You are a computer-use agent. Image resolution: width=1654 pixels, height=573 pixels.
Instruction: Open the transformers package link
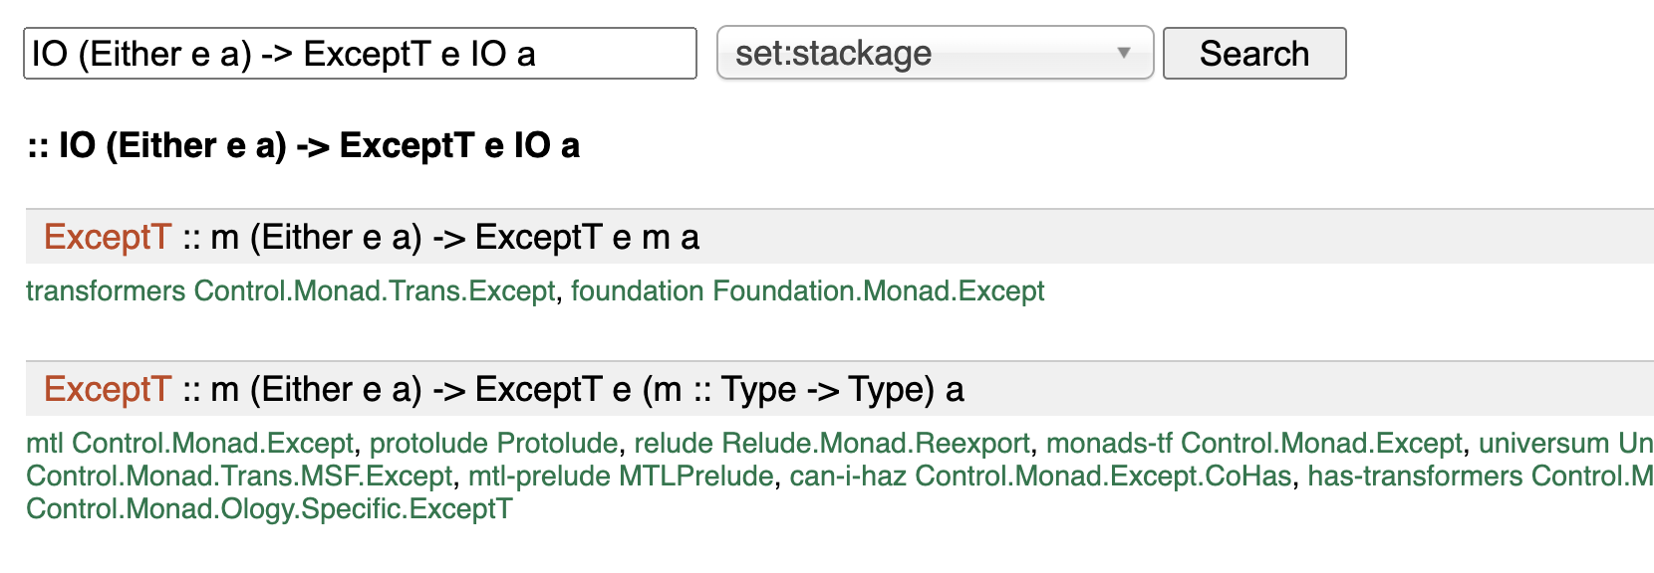coord(106,291)
